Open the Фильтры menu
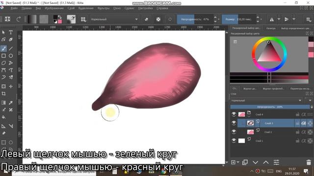314x176 pixels. coord(104,8)
